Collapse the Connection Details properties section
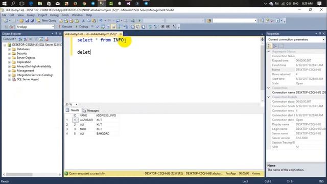Screen dimensions: 327x184 click(269, 97)
